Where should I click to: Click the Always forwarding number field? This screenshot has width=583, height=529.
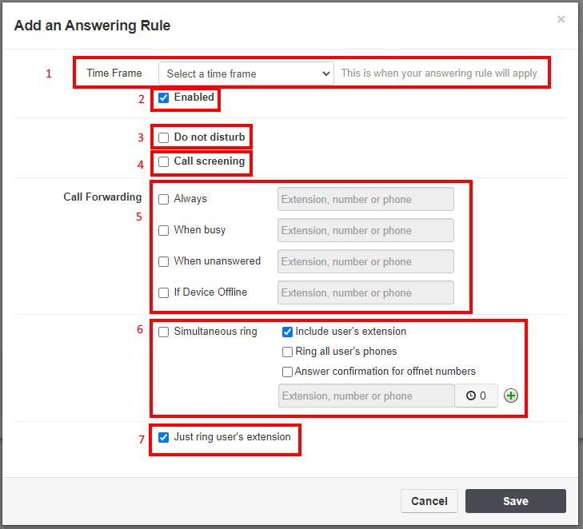(x=365, y=199)
